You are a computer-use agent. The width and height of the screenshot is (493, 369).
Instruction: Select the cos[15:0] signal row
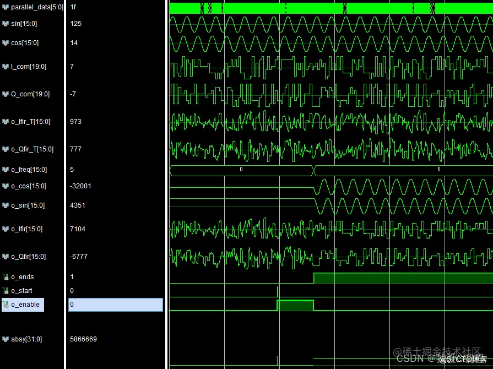(x=25, y=43)
